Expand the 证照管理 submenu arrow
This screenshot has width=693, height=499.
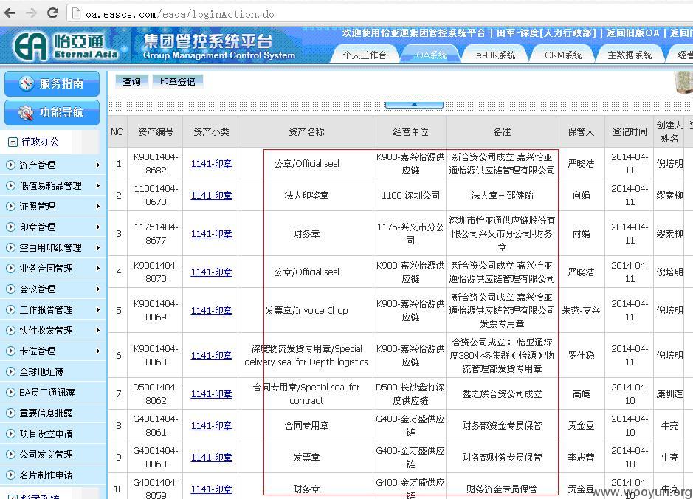point(97,207)
